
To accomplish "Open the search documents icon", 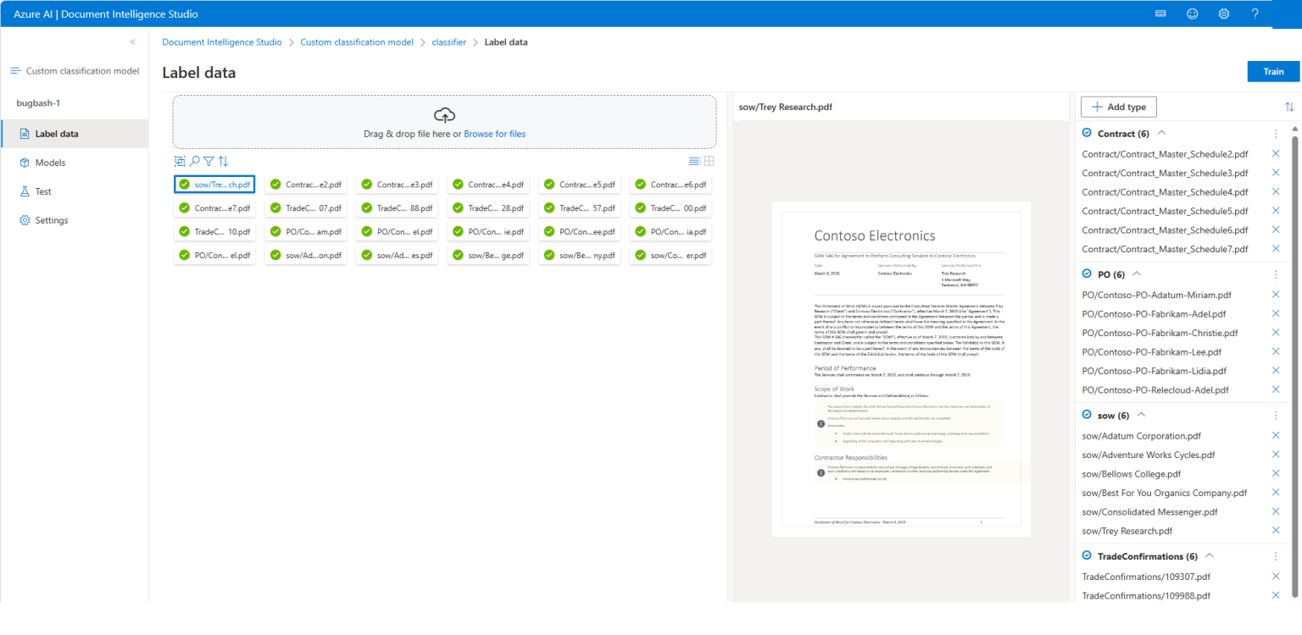I will click(x=194, y=161).
